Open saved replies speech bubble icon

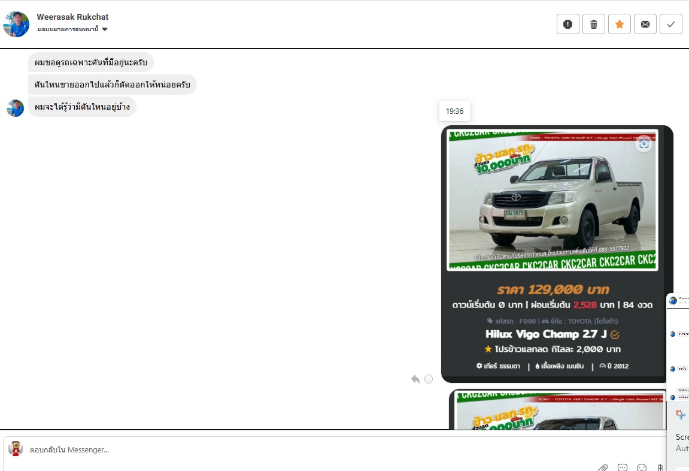coord(622,467)
